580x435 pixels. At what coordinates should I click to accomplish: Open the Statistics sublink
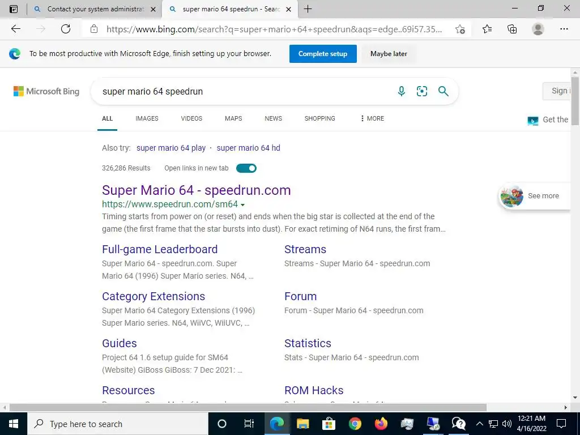[x=308, y=343]
